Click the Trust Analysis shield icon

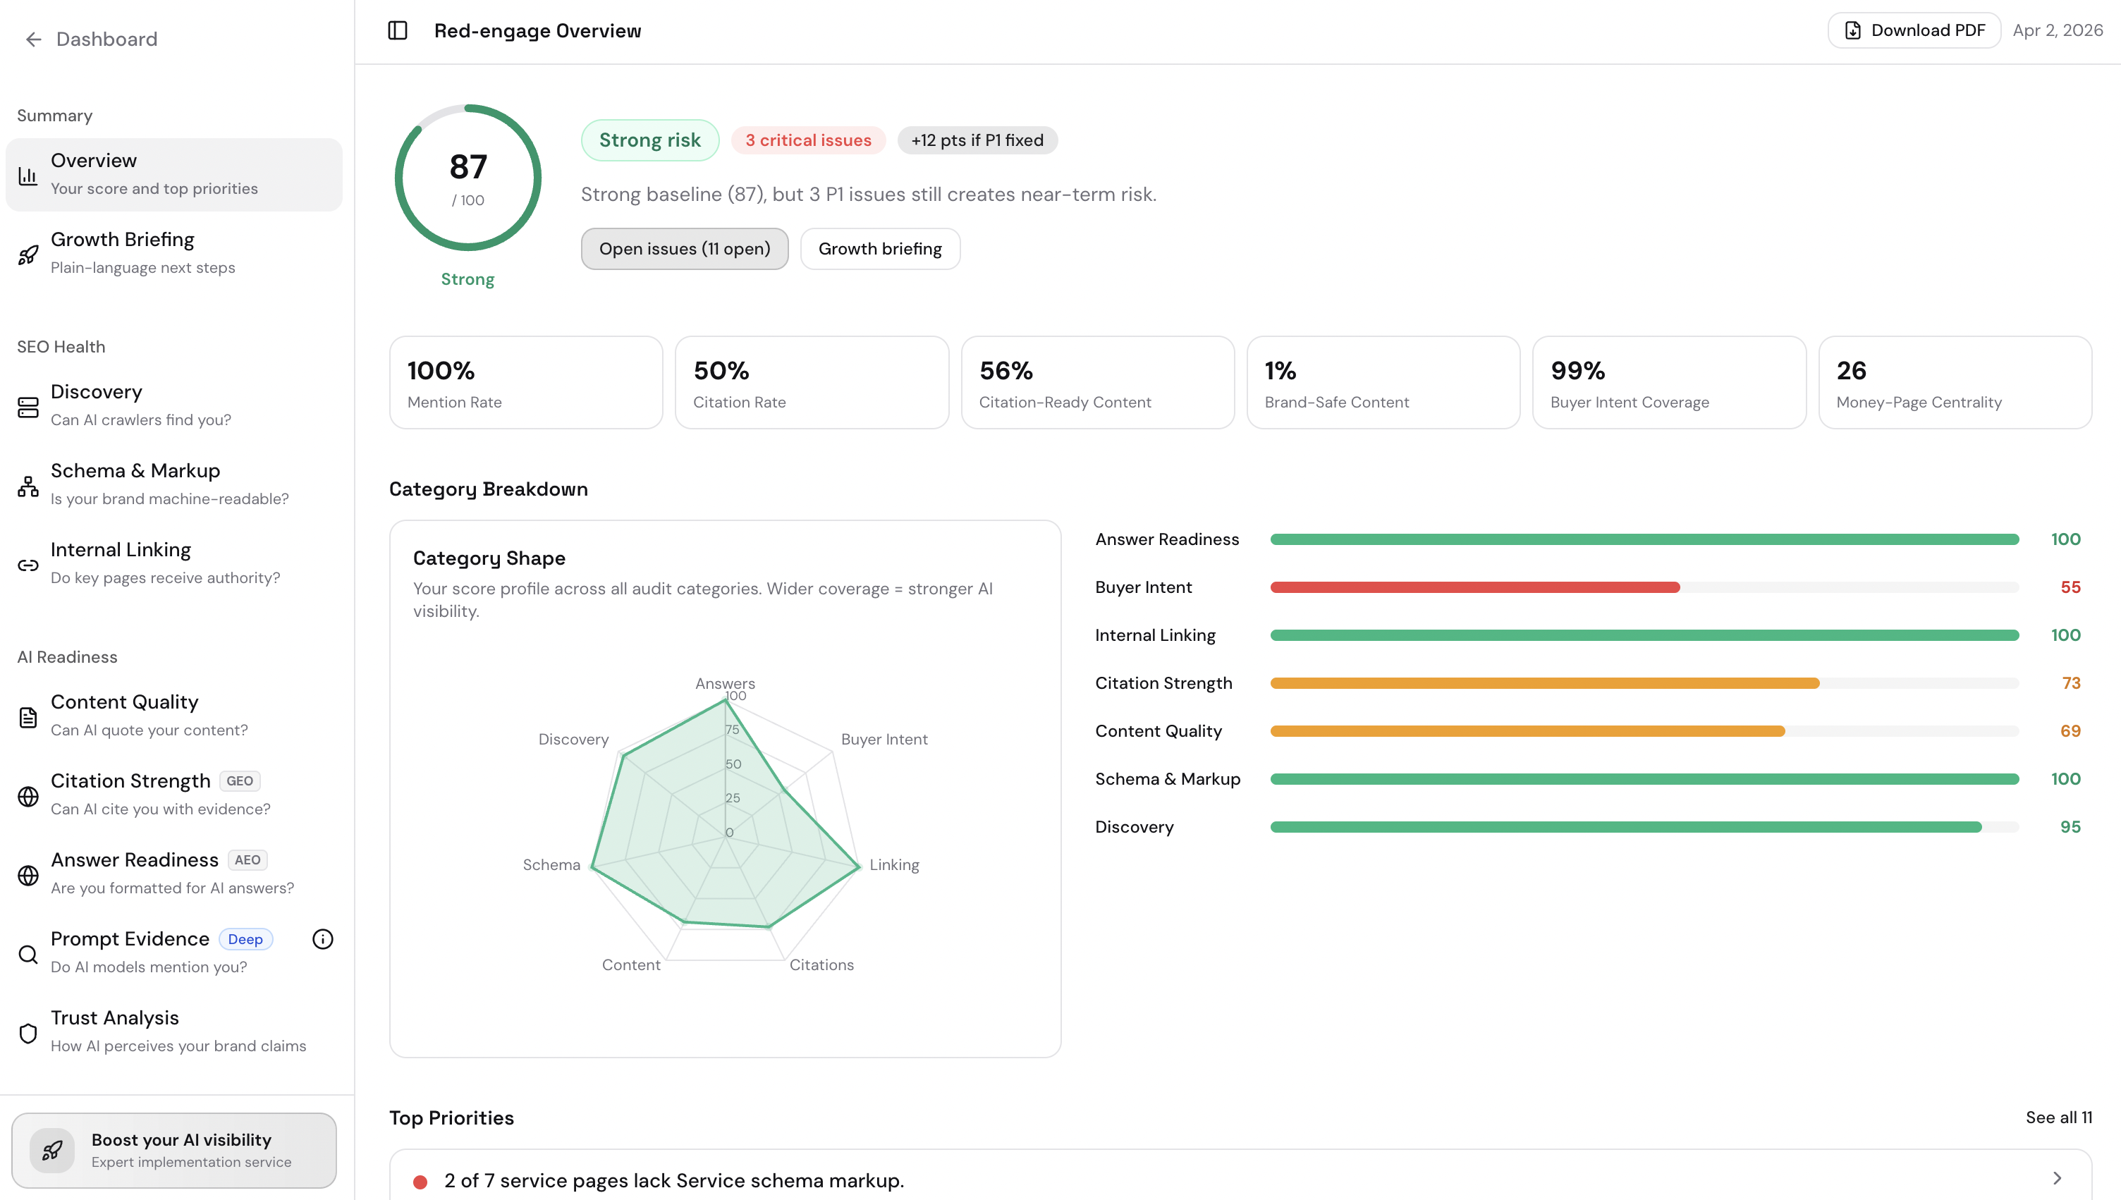pyautogui.click(x=27, y=1033)
